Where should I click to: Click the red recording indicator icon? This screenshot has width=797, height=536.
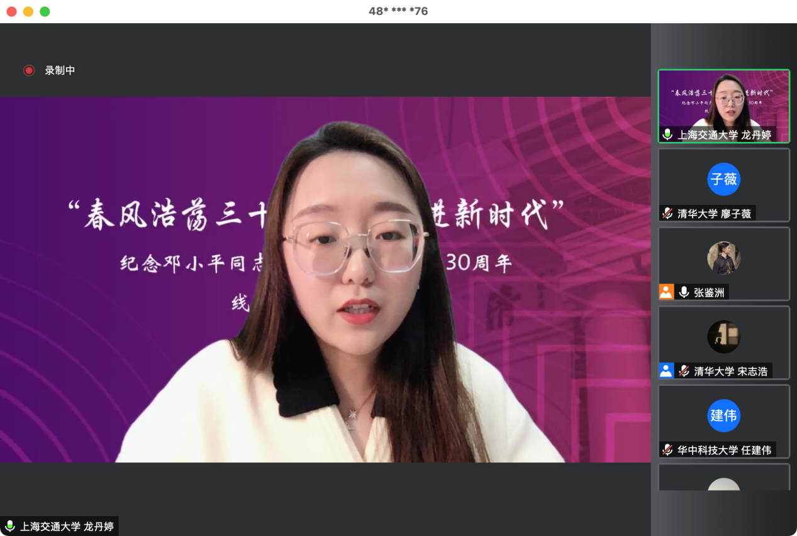pos(28,70)
